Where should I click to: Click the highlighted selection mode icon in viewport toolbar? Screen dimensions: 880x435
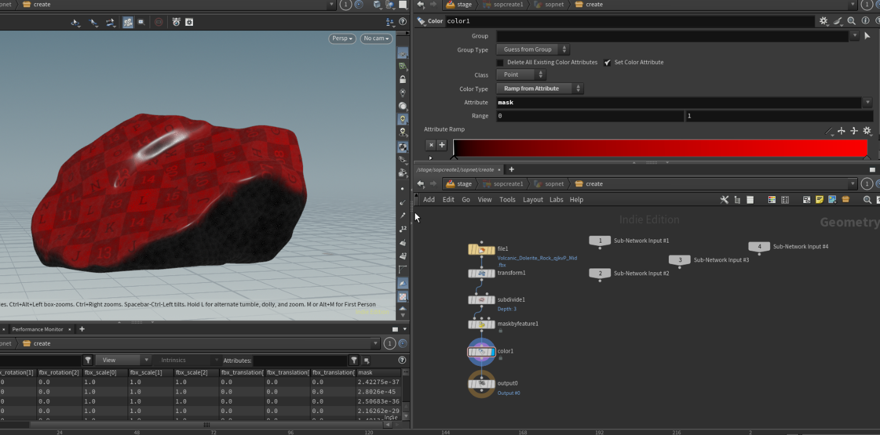coord(128,22)
